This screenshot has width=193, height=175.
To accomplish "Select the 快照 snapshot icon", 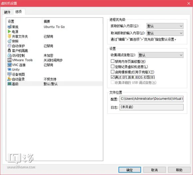I will [9, 41].
